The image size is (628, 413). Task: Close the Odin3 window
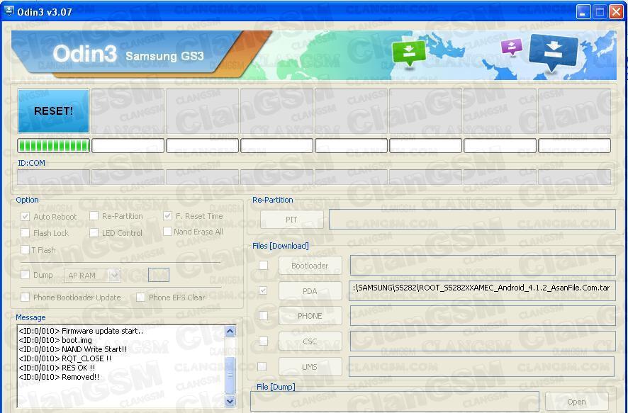(x=616, y=12)
